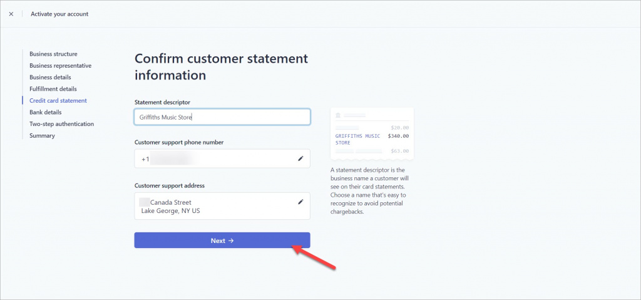Click the Next button

tap(222, 241)
